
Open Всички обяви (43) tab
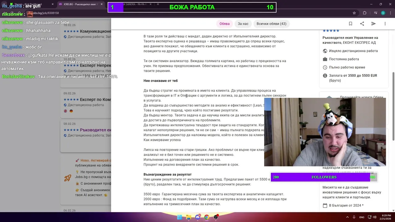[x=272, y=24]
